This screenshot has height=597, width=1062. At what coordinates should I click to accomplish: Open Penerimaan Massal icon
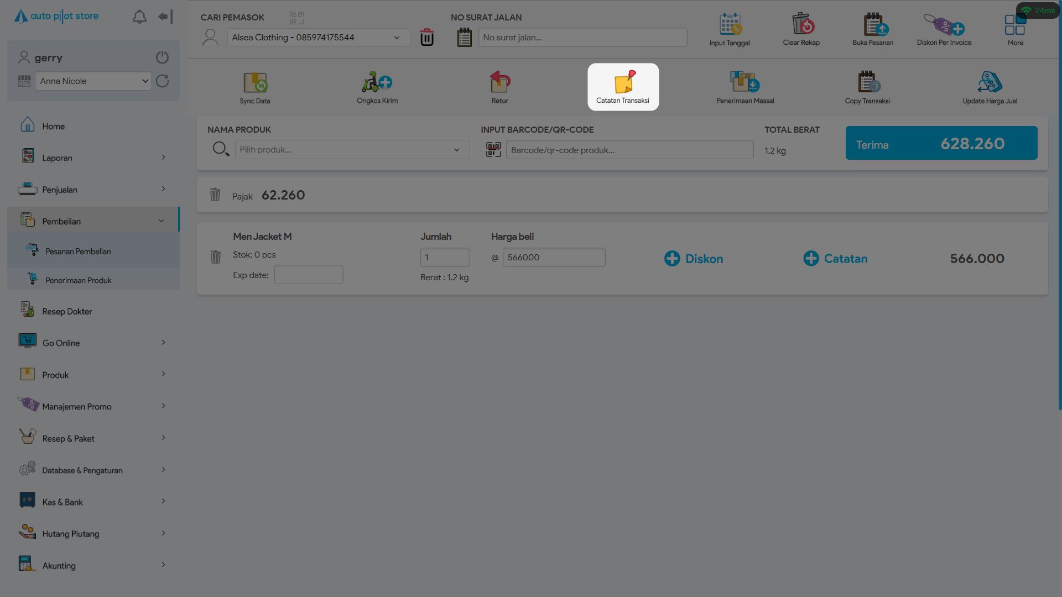click(x=745, y=82)
